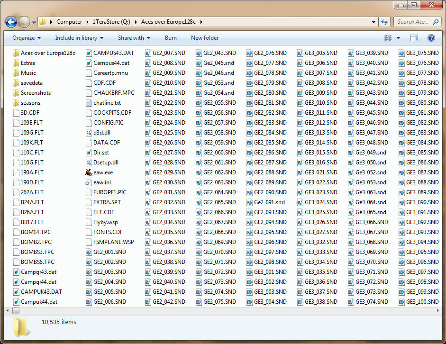The width and height of the screenshot is (446, 344).
Task: Select the file named BOMBS6.TPC
Action: pos(37,262)
